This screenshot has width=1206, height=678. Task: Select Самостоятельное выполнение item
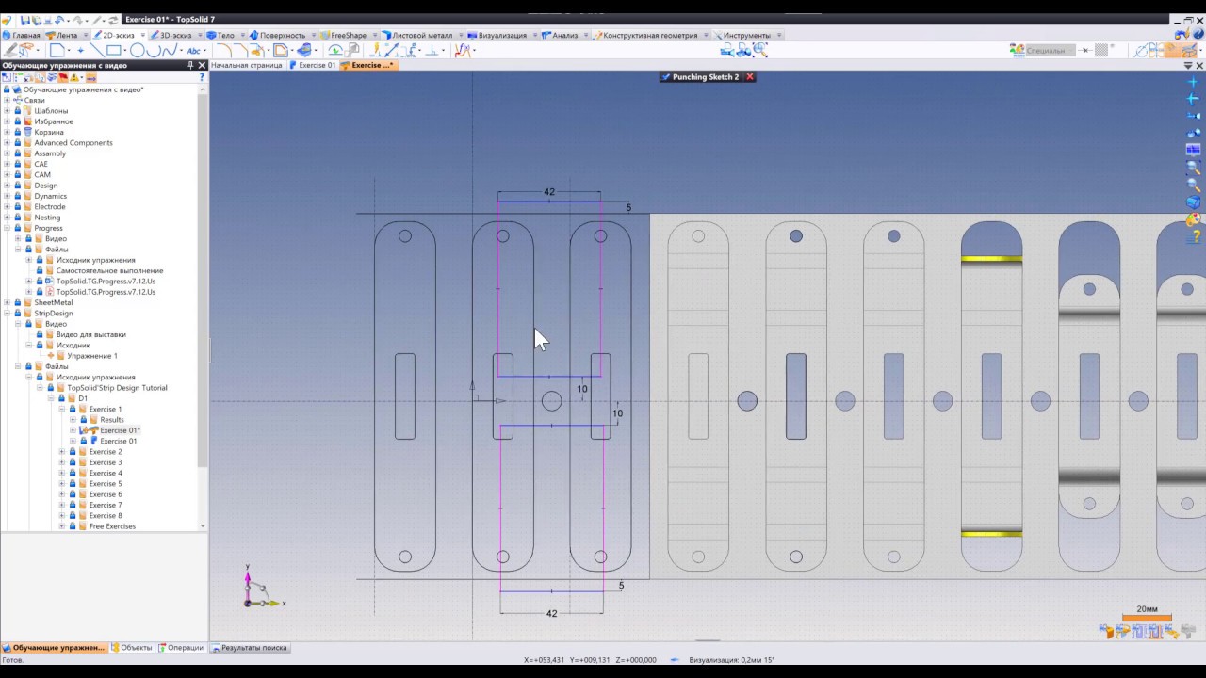[109, 270]
